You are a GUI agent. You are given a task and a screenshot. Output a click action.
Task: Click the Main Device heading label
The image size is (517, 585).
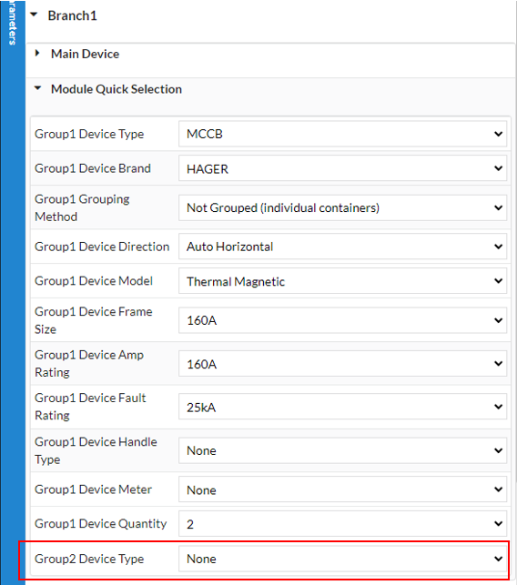point(86,54)
